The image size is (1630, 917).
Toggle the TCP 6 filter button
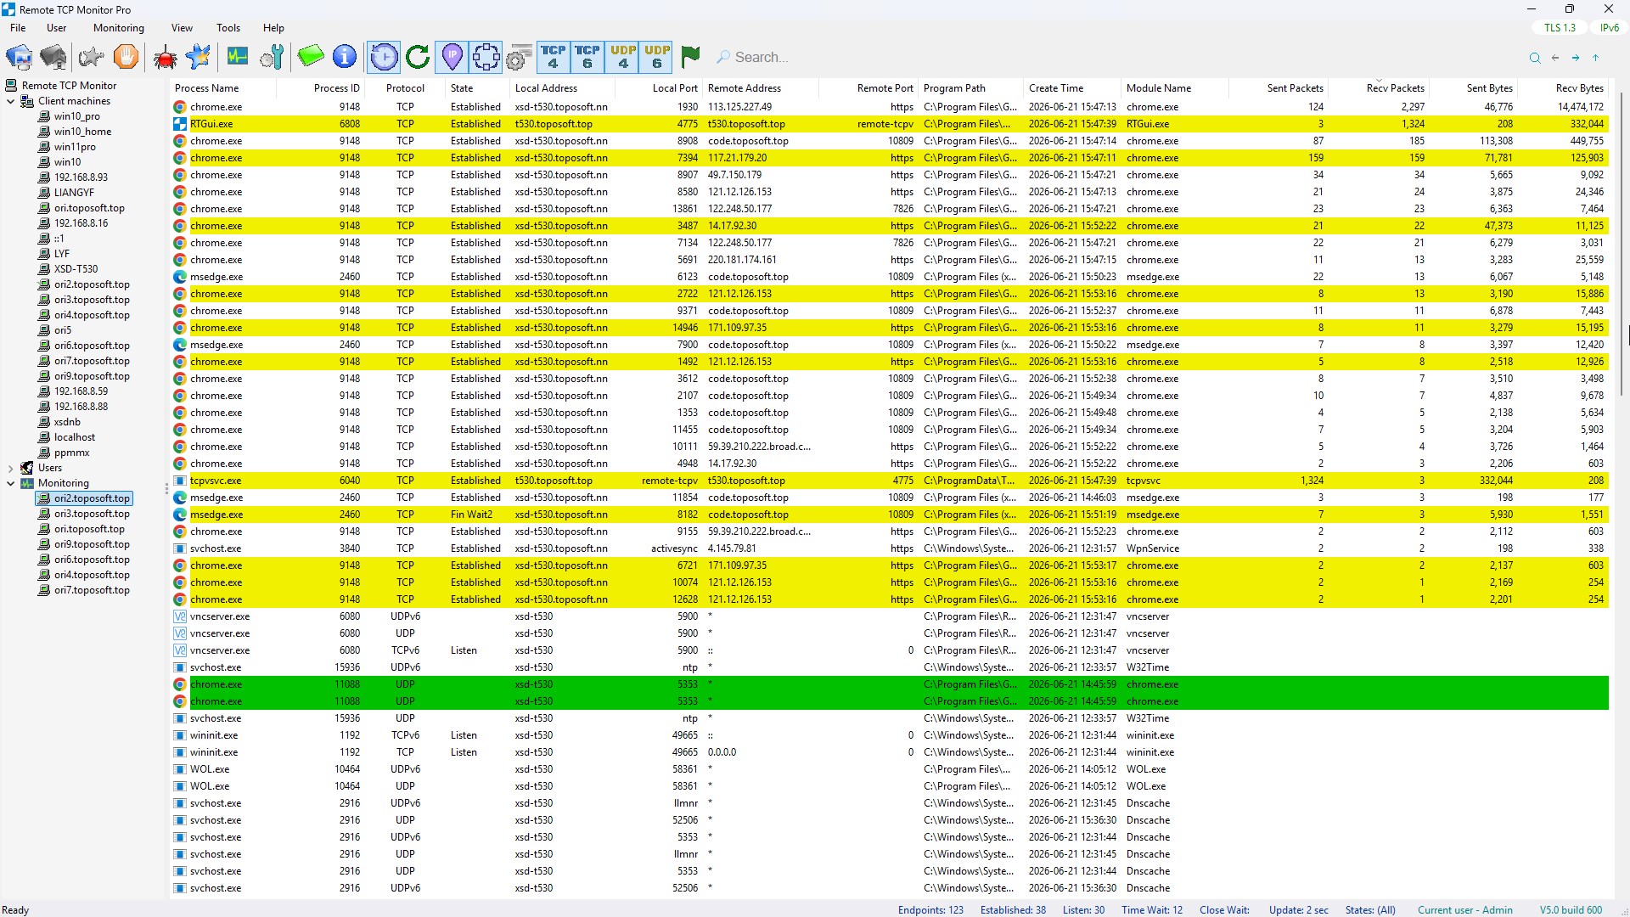[x=587, y=57]
